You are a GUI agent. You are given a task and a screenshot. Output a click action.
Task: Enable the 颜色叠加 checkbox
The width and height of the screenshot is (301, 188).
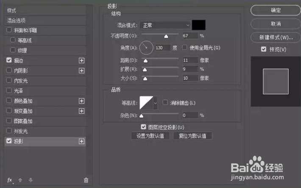pyautogui.click(x=9, y=100)
